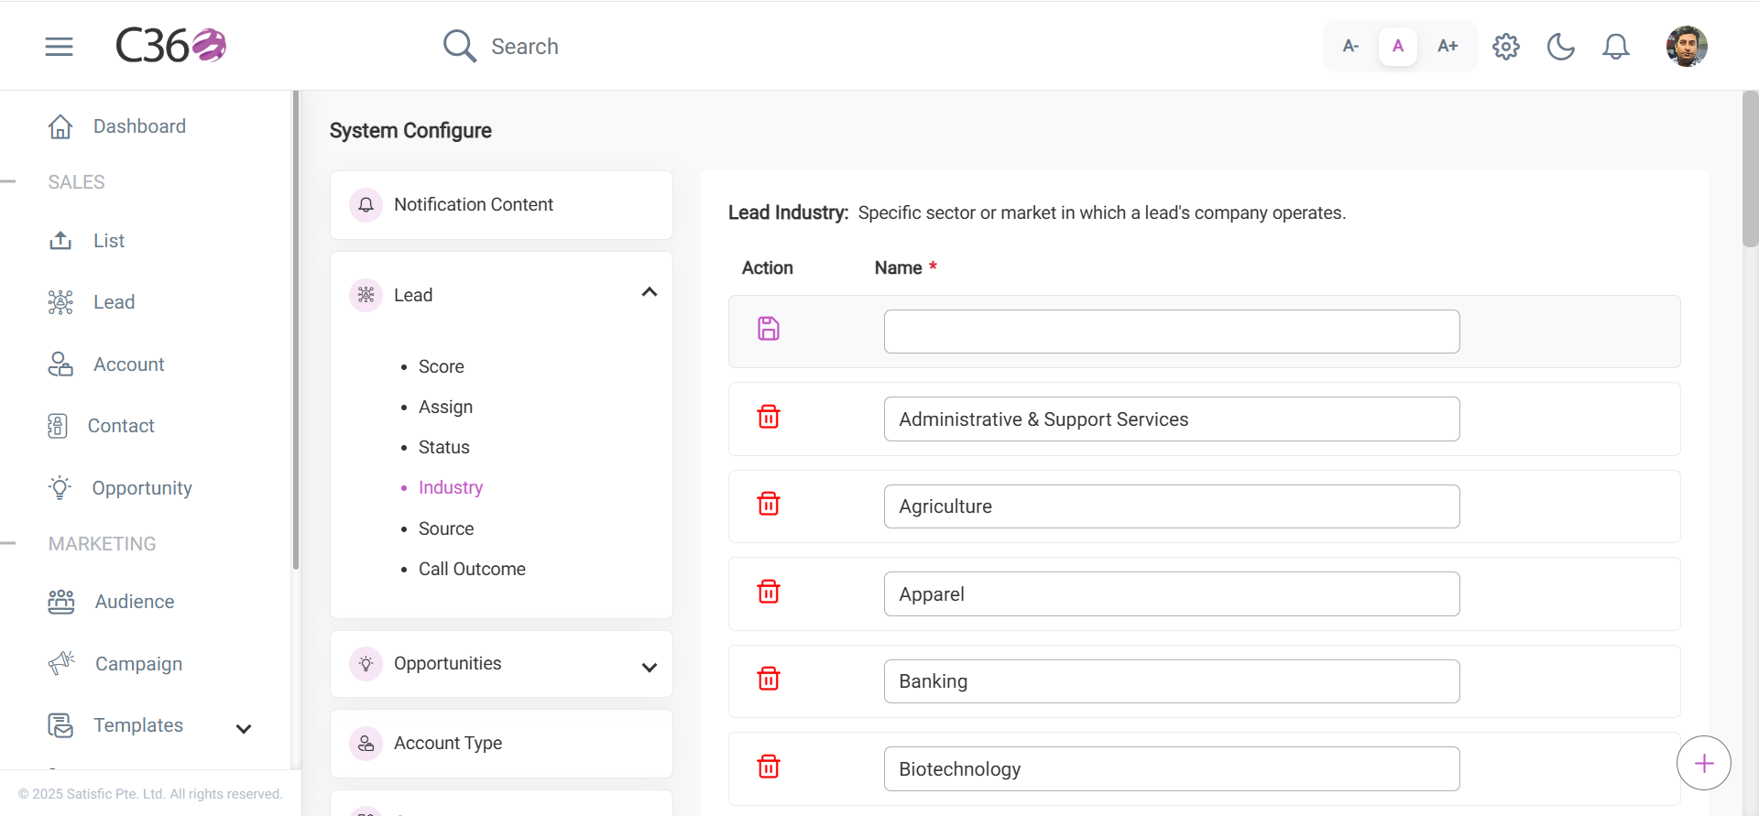1759x816 pixels.
Task: Open the List menu item
Action: (109, 241)
